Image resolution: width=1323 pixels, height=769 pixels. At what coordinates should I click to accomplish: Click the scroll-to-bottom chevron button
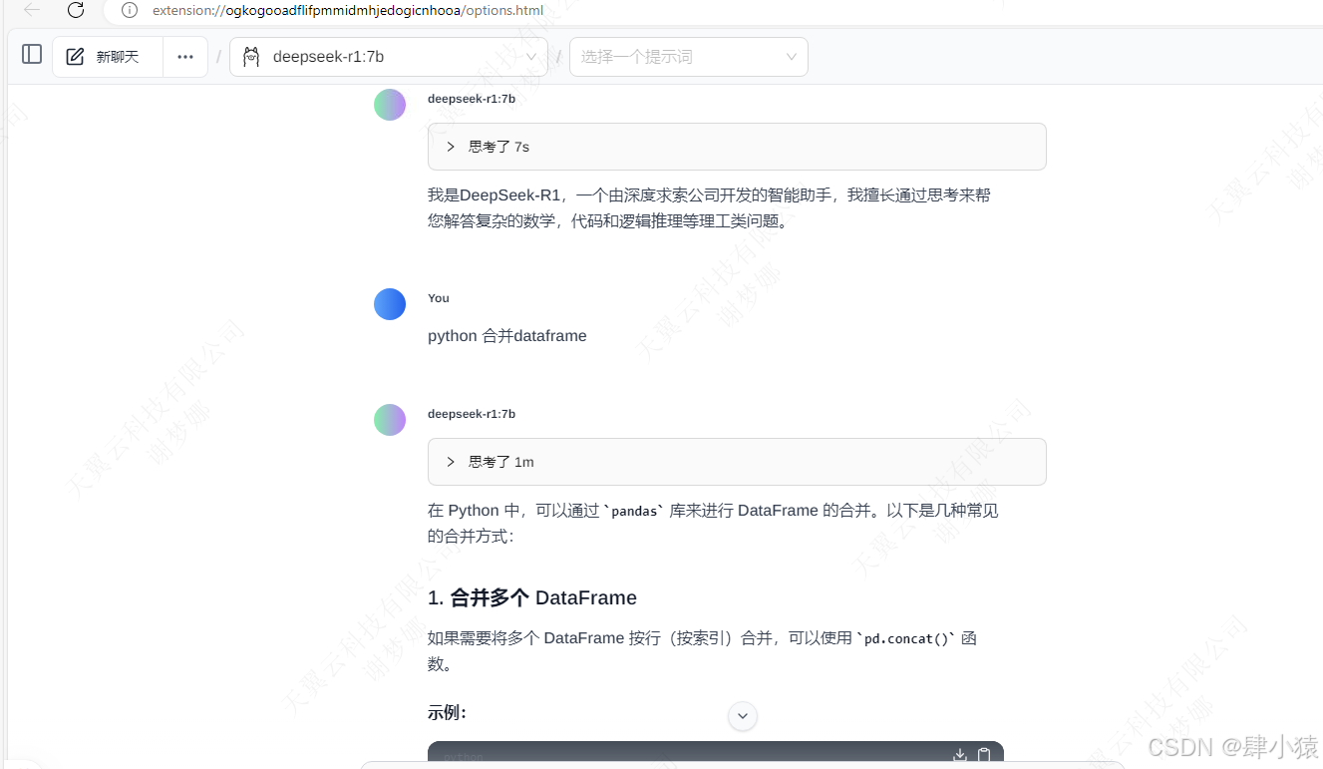pos(743,715)
